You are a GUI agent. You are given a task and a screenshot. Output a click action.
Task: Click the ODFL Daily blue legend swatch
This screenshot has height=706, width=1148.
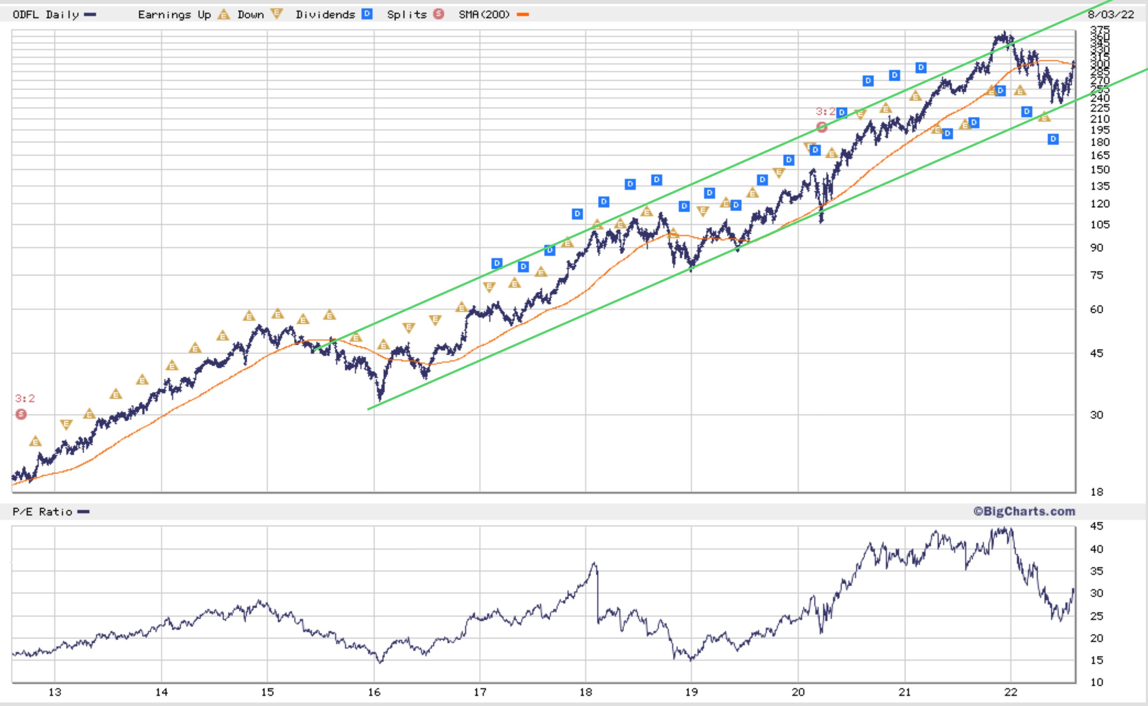tap(90, 15)
